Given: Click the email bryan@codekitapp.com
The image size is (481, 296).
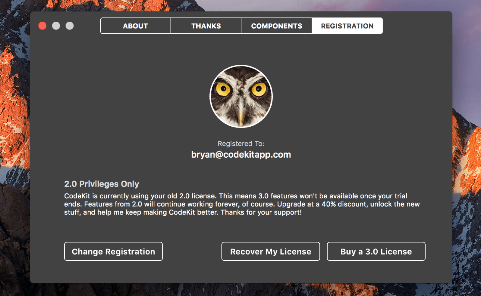Looking at the screenshot, I should click(241, 155).
